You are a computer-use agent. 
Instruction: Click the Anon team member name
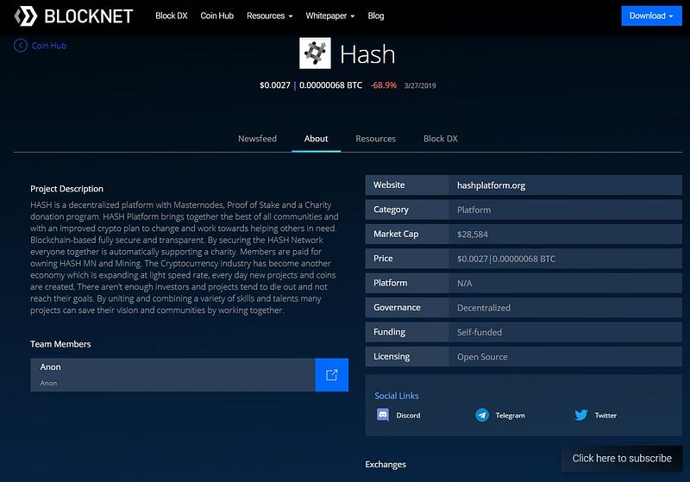point(50,366)
